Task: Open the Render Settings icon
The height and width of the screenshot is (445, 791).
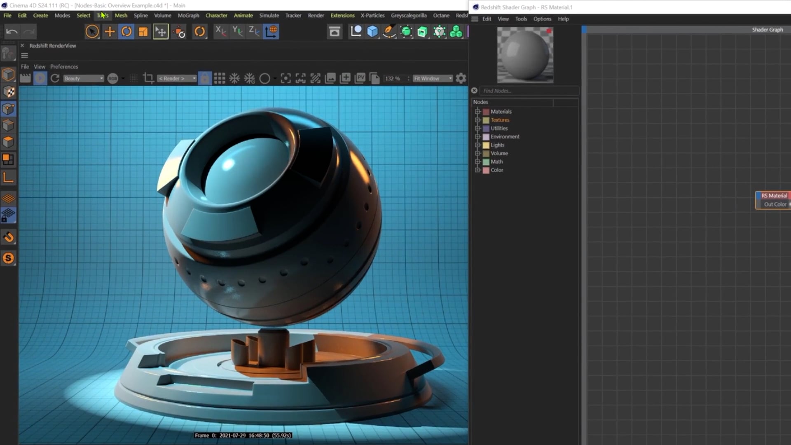Action: click(335, 31)
